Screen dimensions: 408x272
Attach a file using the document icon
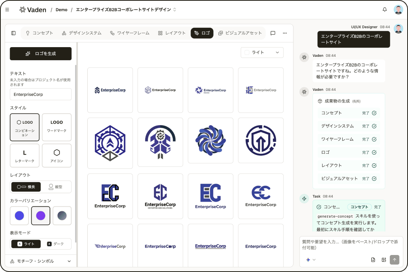tap(372, 260)
